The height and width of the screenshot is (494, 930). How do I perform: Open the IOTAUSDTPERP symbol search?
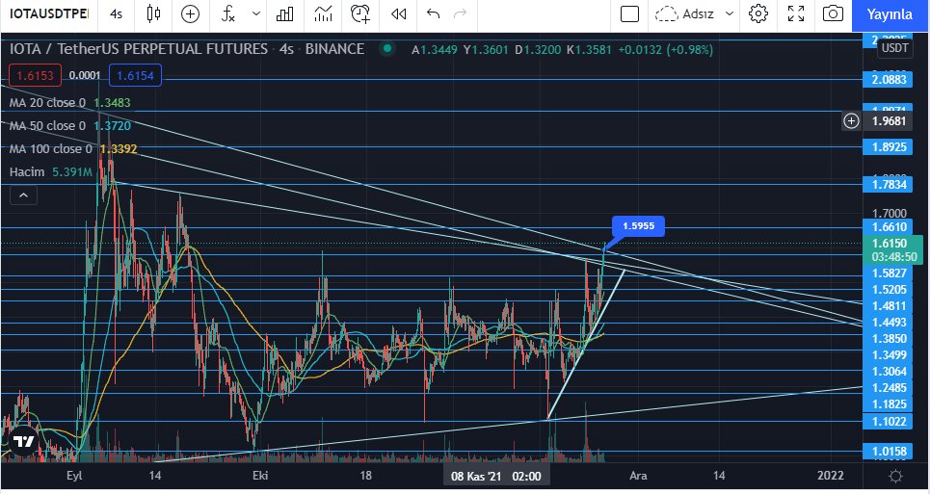[x=48, y=13]
